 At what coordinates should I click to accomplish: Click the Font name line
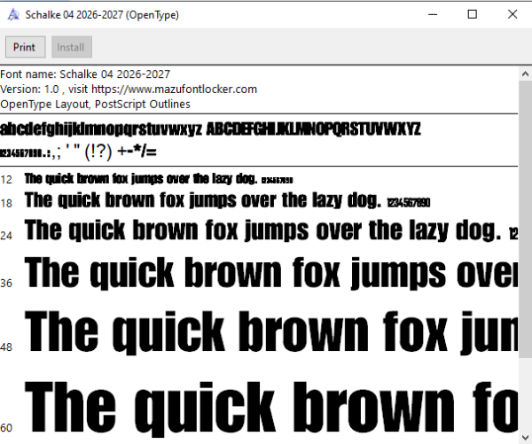coord(85,74)
